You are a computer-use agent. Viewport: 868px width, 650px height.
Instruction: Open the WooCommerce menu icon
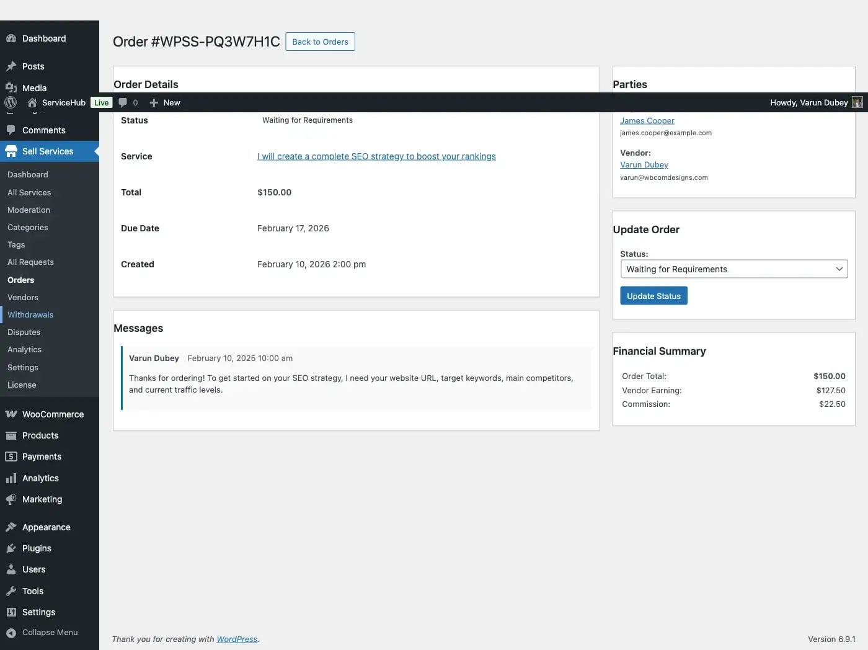click(12, 414)
